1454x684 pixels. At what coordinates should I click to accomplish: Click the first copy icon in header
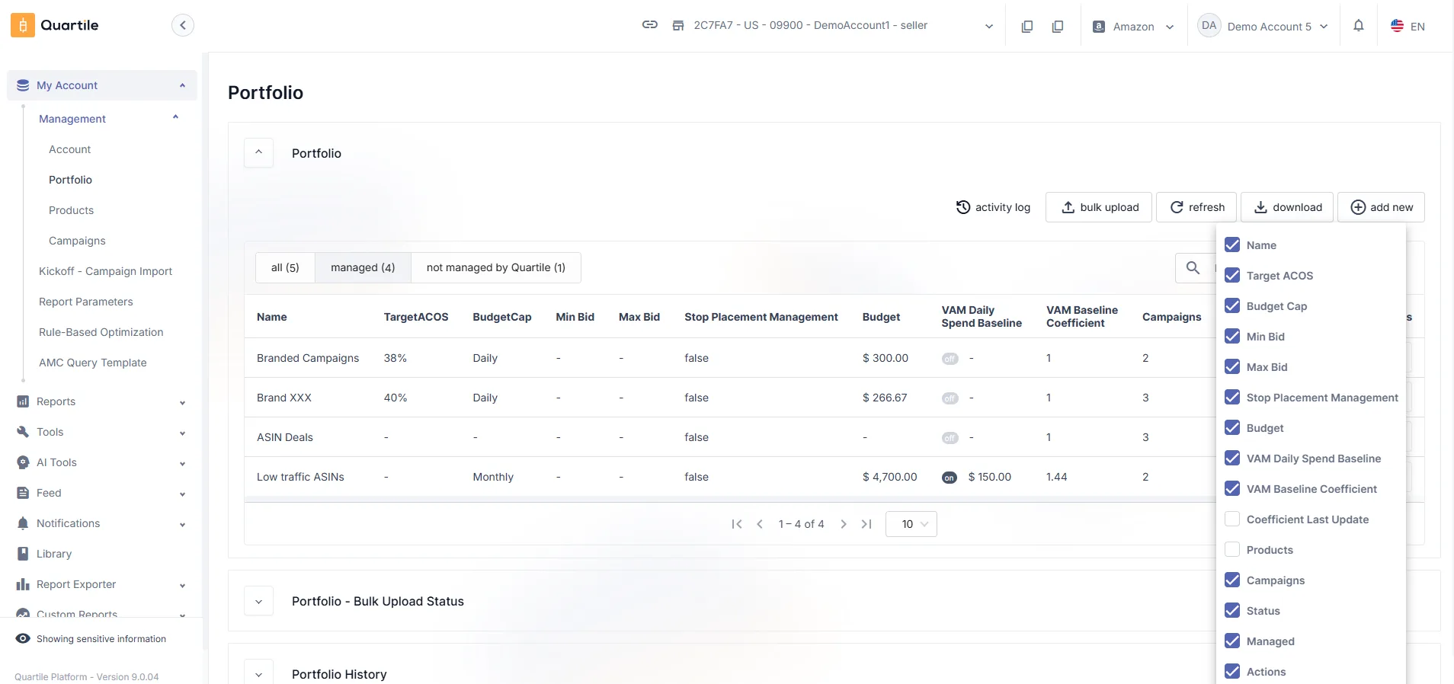click(1027, 26)
